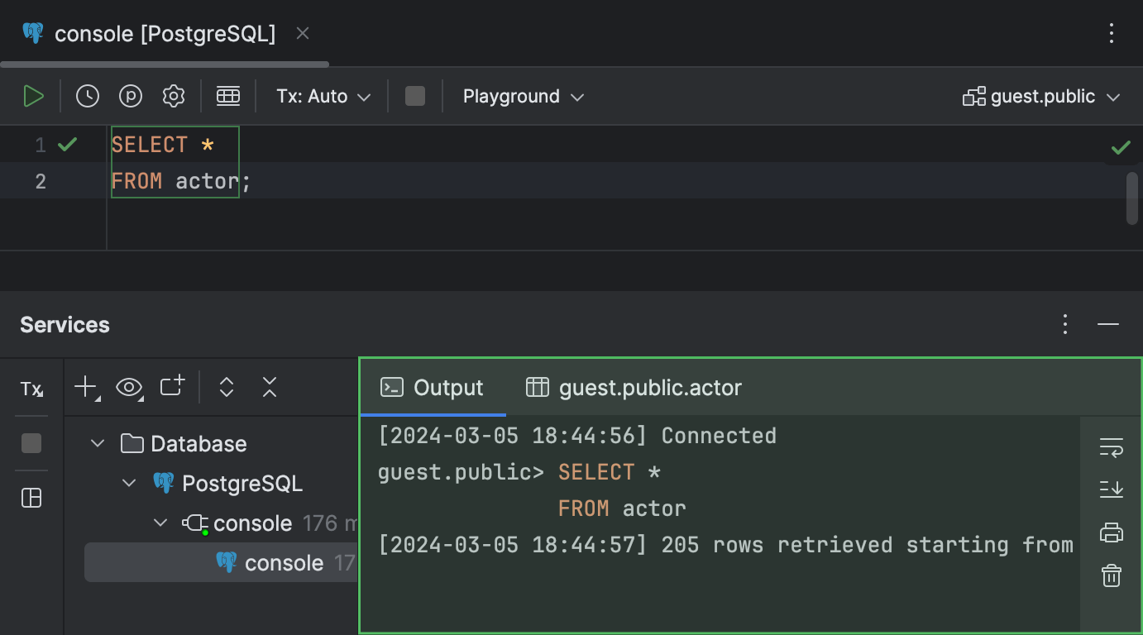Expand all nodes in the Services tree
The height and width of the screenshot is (635, 1143).
(226, 386)
